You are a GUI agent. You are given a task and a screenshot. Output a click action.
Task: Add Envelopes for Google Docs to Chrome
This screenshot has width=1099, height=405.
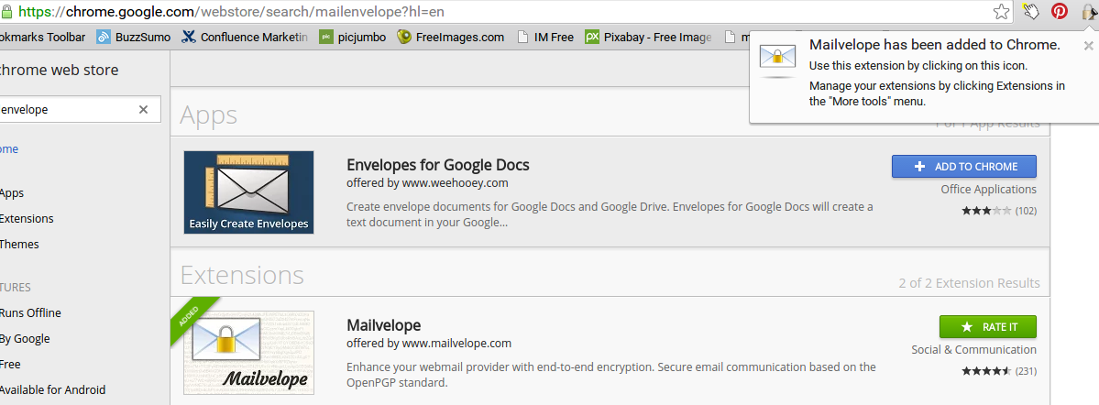pyautogui.click(x=963, y=167)
